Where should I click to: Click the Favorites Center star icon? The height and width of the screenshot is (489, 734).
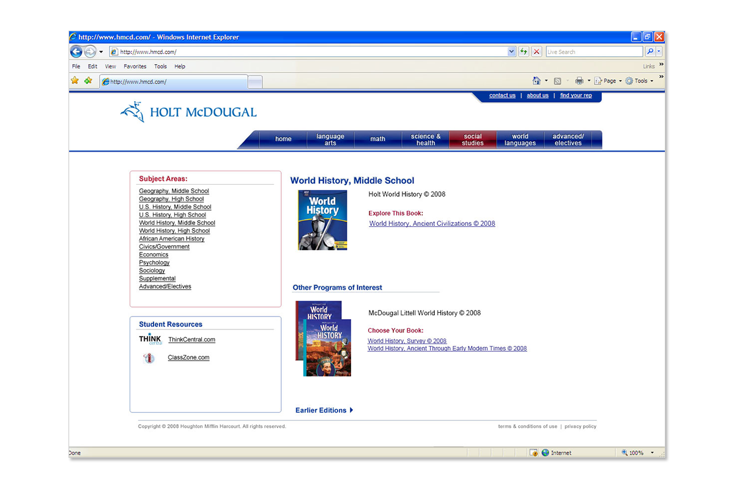coord(75,81)
